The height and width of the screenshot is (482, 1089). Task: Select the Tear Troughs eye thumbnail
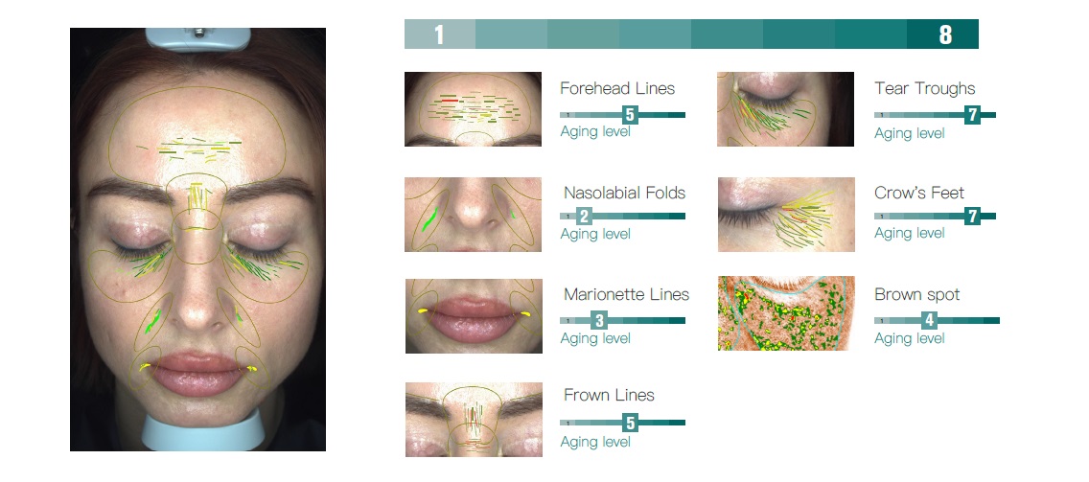pyautogui.click(x=785, y=109)
